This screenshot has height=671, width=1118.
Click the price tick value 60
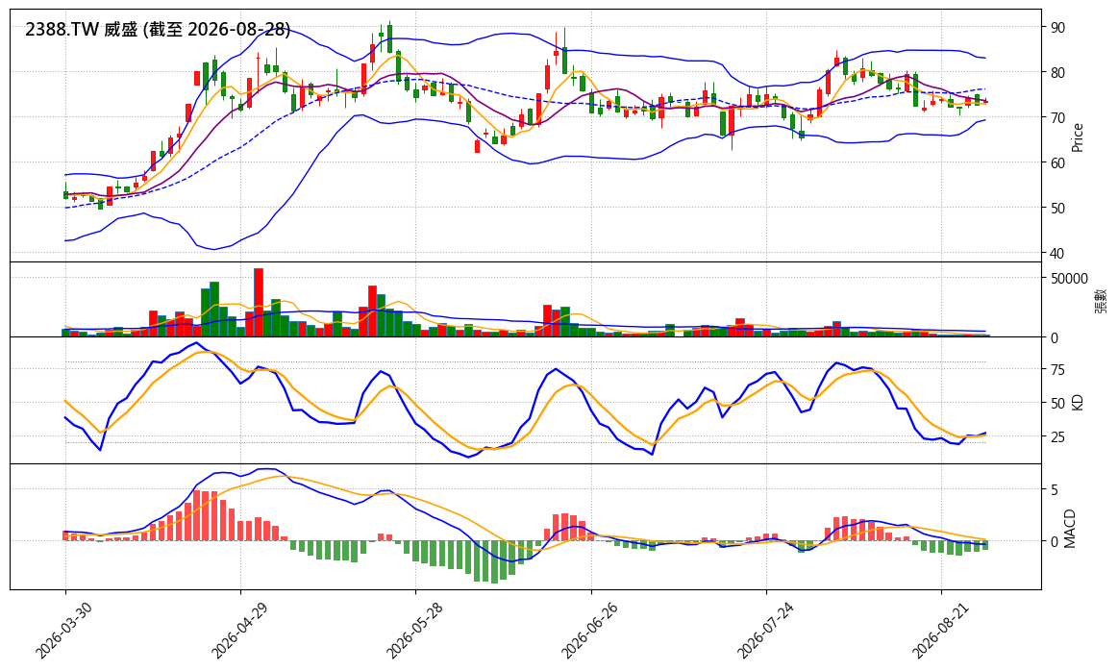[x=1057, y=163]
